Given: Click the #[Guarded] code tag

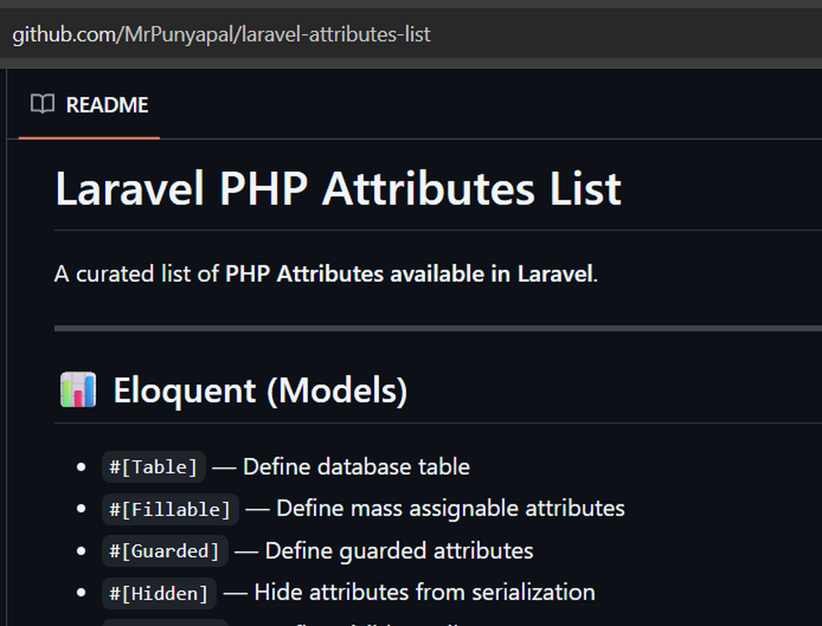Looking at the screenshot, I should tap(164, 551).
